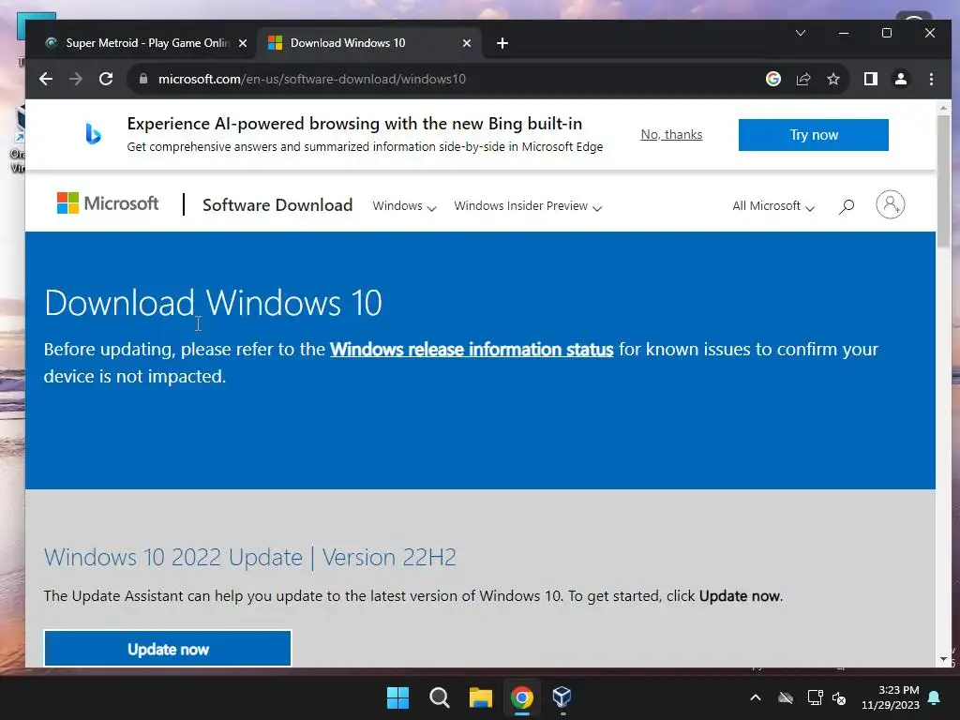This screenshot has height=720, width=960.
Task: Click scrollbar down arrow
Action: pos(943,659)
